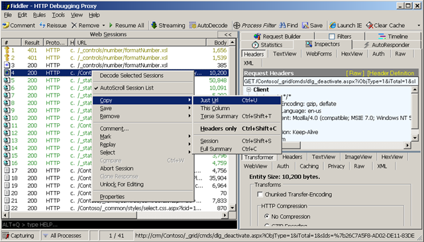Viewport: 424px width, 242px height.
Task: Collapse the Web Sessions panel with << button
Action: point(228,34)
